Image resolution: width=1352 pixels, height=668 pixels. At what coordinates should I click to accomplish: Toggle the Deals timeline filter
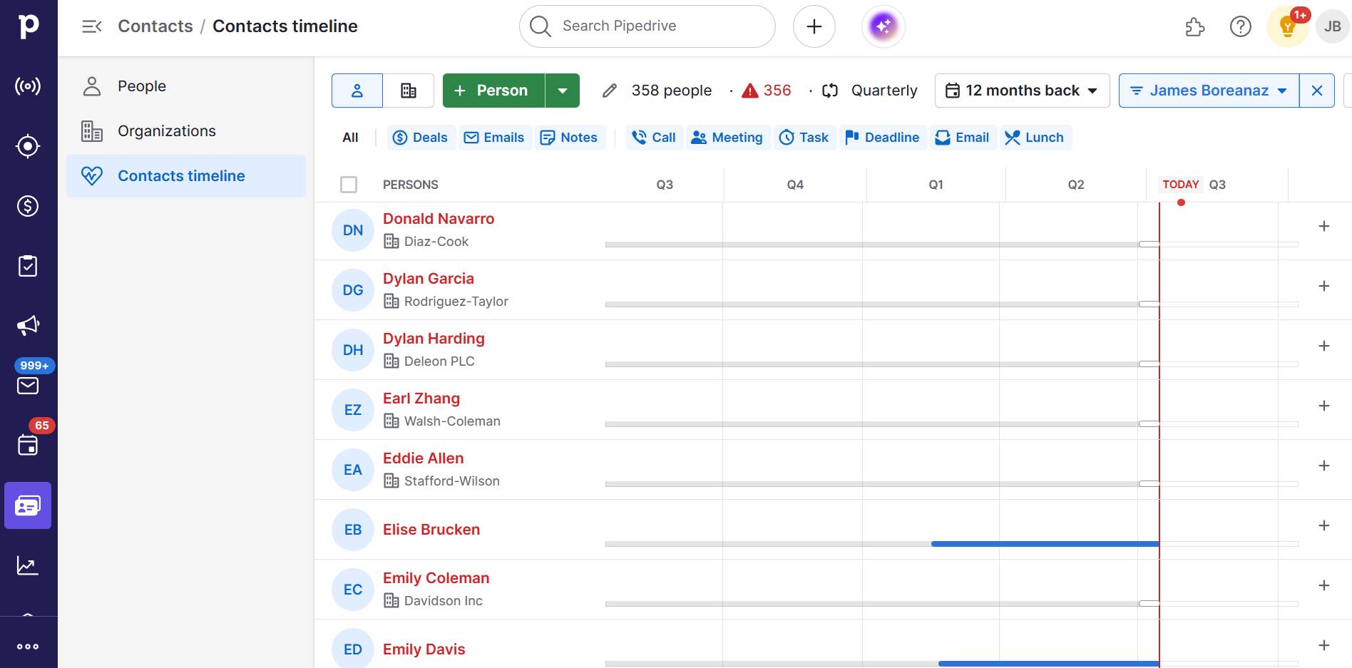(x=421, y=138)
